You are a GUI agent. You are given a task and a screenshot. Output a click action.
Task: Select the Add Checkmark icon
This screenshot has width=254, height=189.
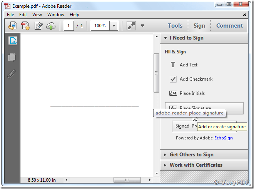173,79
